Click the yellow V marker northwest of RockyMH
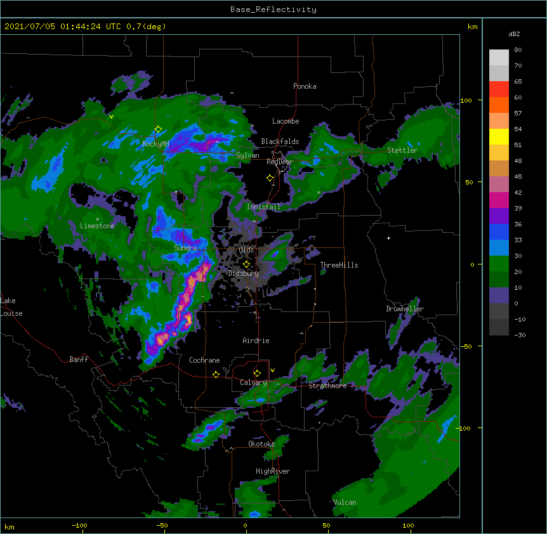Screen dimensions: 547x534 111,117
